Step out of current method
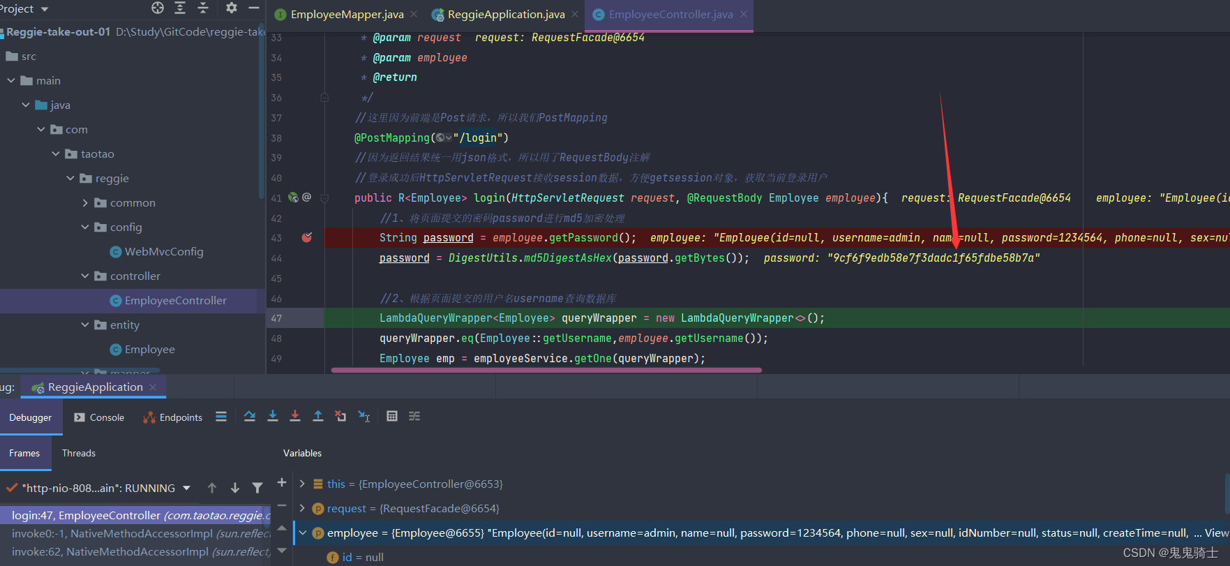This screenshot has height=566, width=1230. click(318, 416)
